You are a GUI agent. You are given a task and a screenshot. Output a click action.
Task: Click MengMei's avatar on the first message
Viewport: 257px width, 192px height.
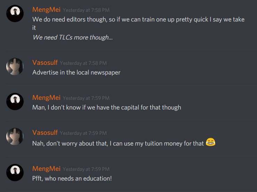pyautogui.click(x=15, y=14)
